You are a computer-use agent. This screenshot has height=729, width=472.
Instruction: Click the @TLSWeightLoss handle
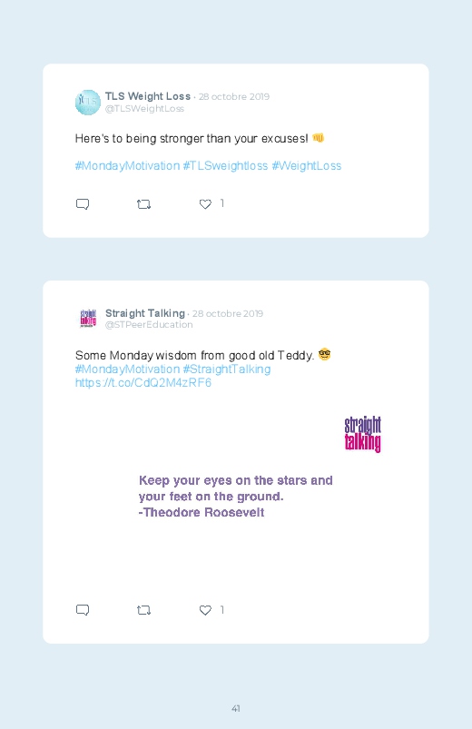(144, 108)
